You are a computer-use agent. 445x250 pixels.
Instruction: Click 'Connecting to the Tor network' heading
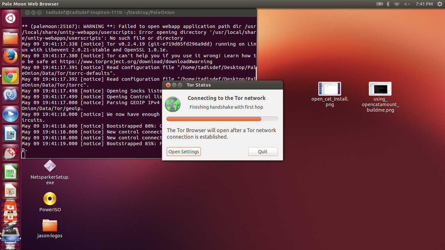coord(226,98)
